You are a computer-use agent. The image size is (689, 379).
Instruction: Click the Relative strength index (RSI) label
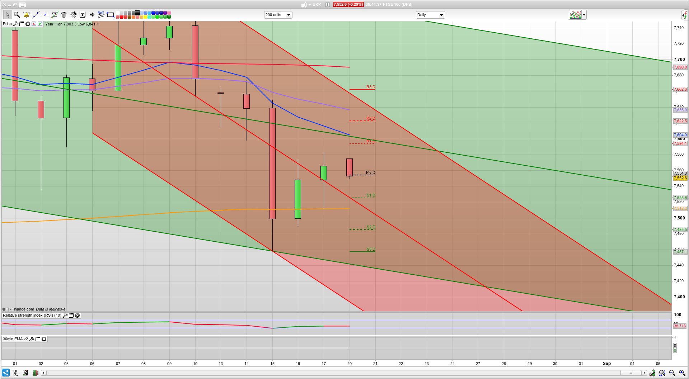click(32, 316)
